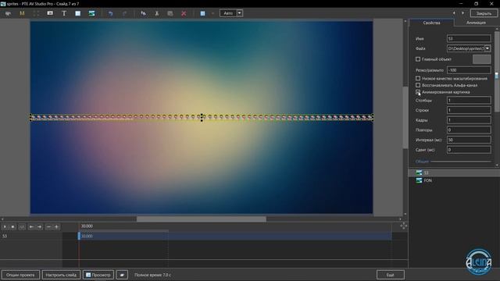
Task: Jump to next keyframe arrow
Action: [x=39, y=227]
